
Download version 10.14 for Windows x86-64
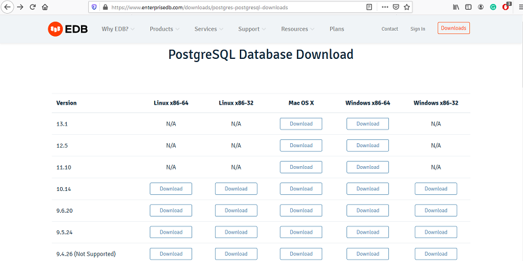click(x=367, y=189)
